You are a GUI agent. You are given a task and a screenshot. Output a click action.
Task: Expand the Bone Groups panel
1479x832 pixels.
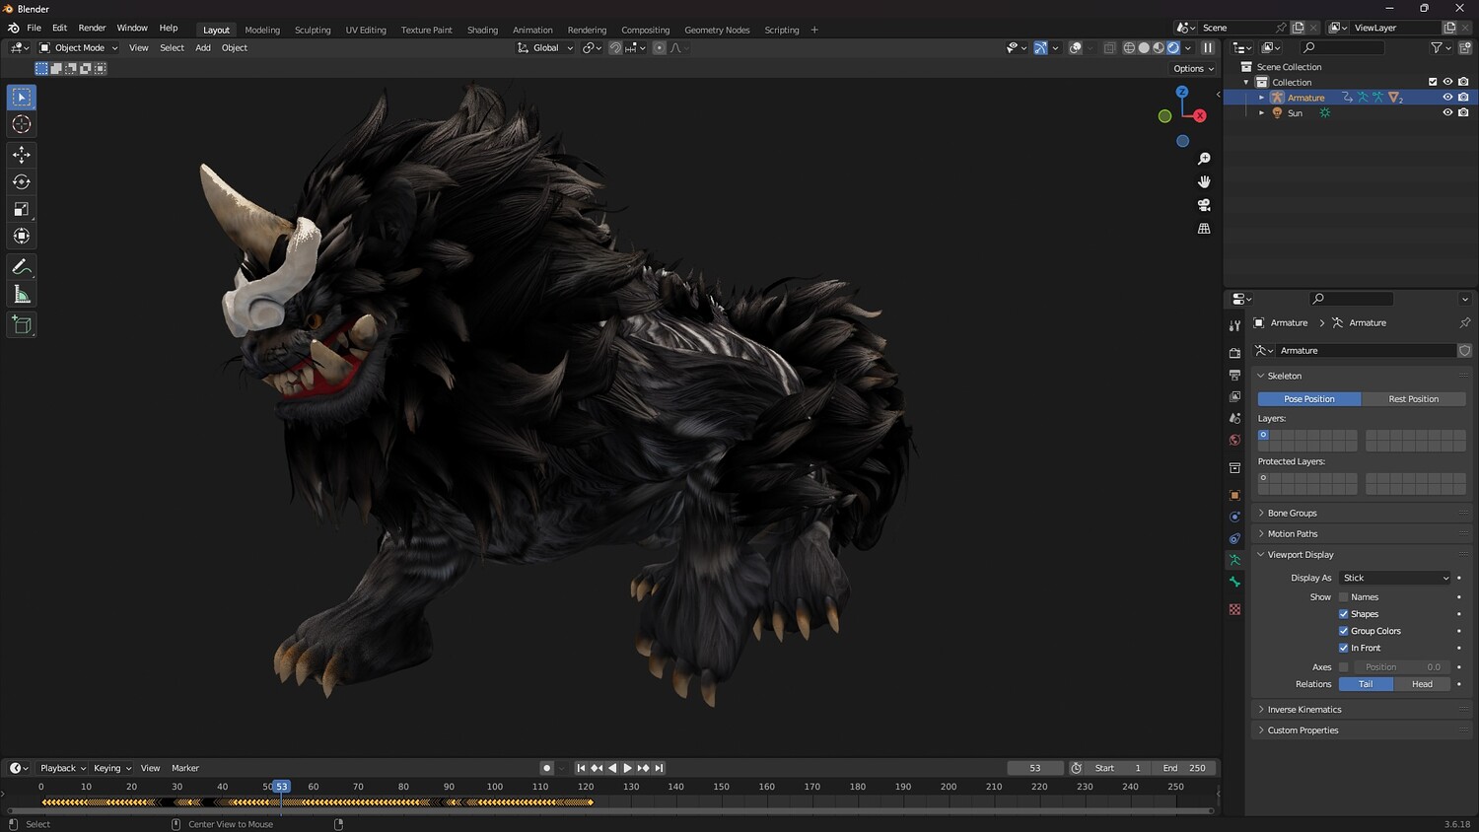1292,514
